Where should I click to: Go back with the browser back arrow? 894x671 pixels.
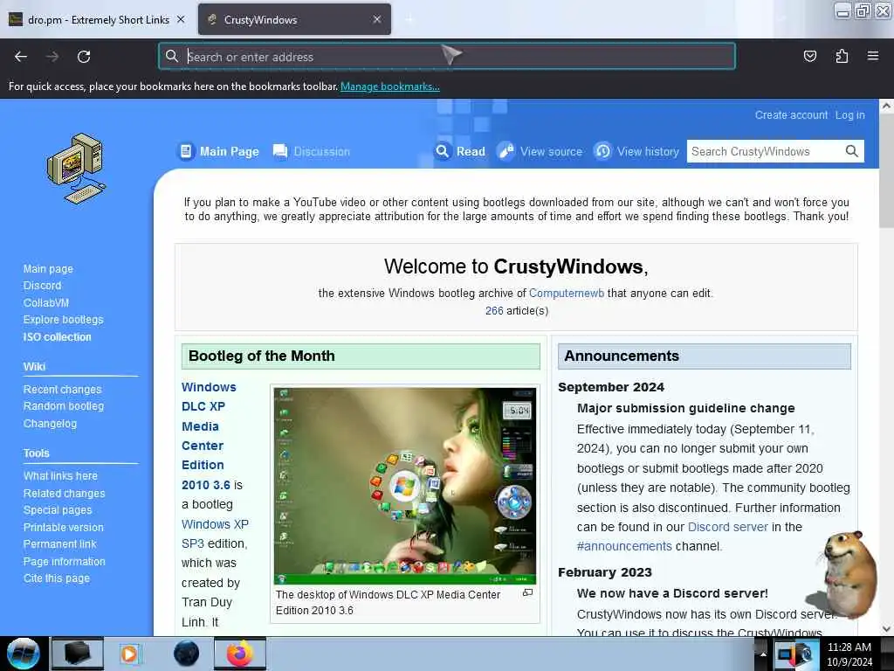pyautogui.click(x=21, y=57)
